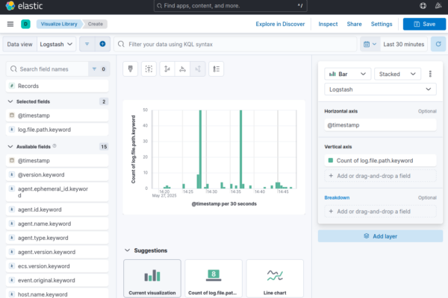Open the calendar quick date menu

(370, 44)
